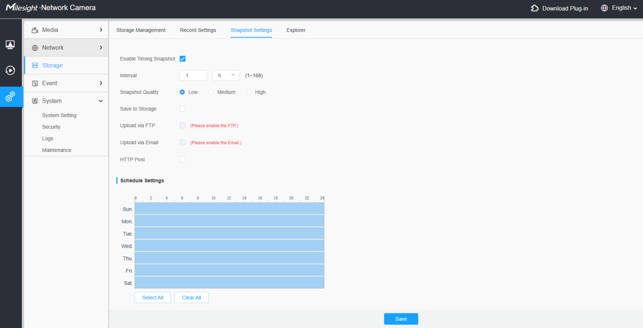Click the disabled Upload via FTP checkbox
This screenshot has width=643, height=328.
(x=182, y=125)
